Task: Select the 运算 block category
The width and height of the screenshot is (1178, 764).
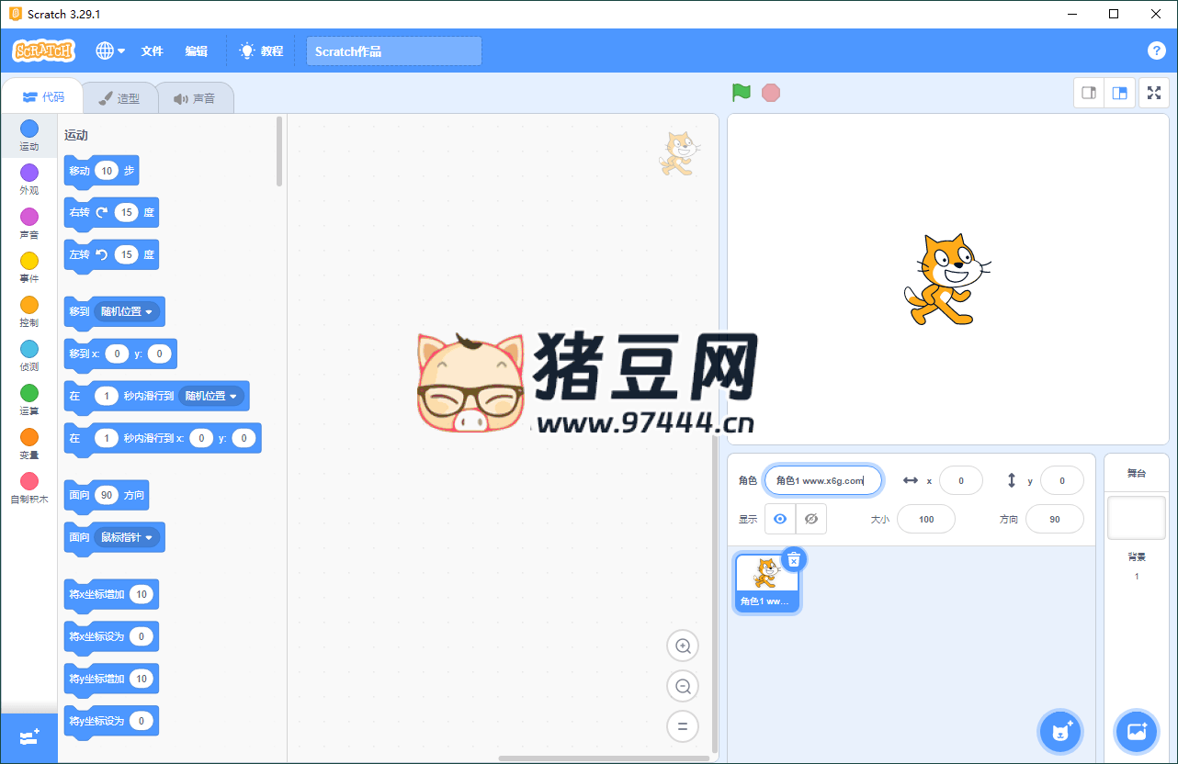Action: tap(29, 399)
